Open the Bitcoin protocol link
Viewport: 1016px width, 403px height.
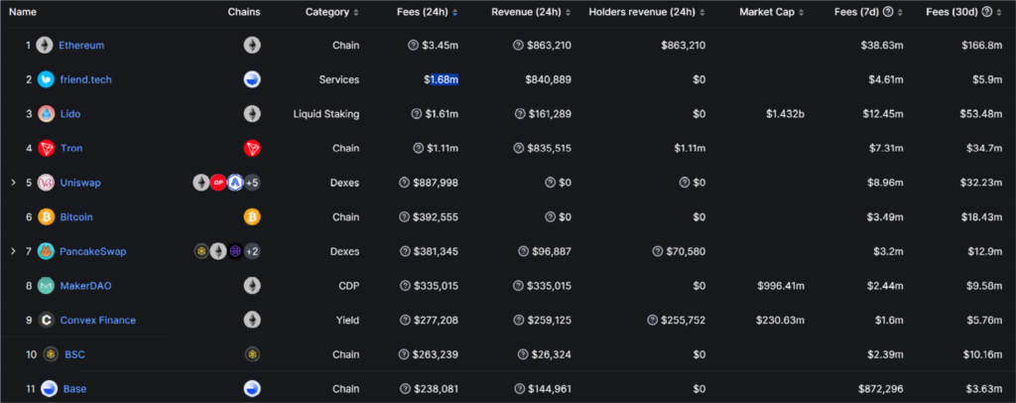coord(76,217)
